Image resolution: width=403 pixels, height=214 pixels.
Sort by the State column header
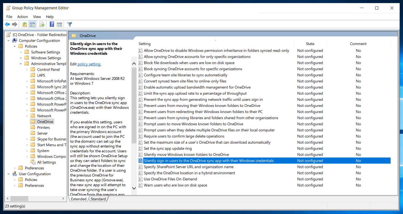(x=310, y=44)
